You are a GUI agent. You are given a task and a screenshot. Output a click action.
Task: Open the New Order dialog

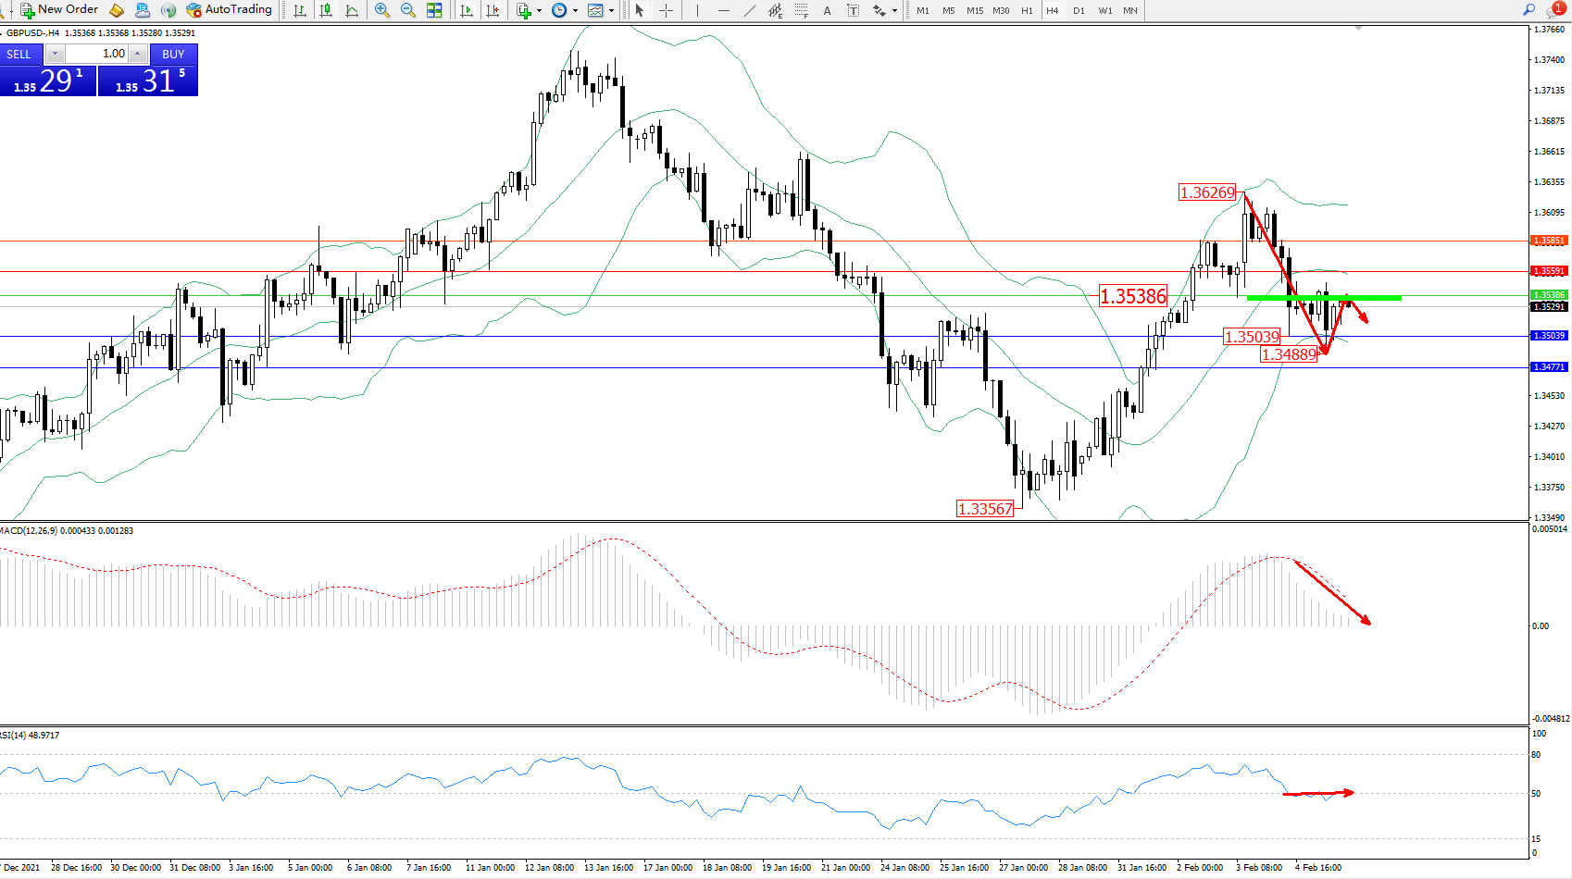click(59, 10)
